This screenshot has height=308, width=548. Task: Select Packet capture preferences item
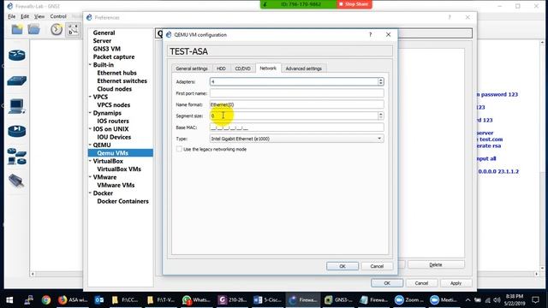click(x=114, y=57)
